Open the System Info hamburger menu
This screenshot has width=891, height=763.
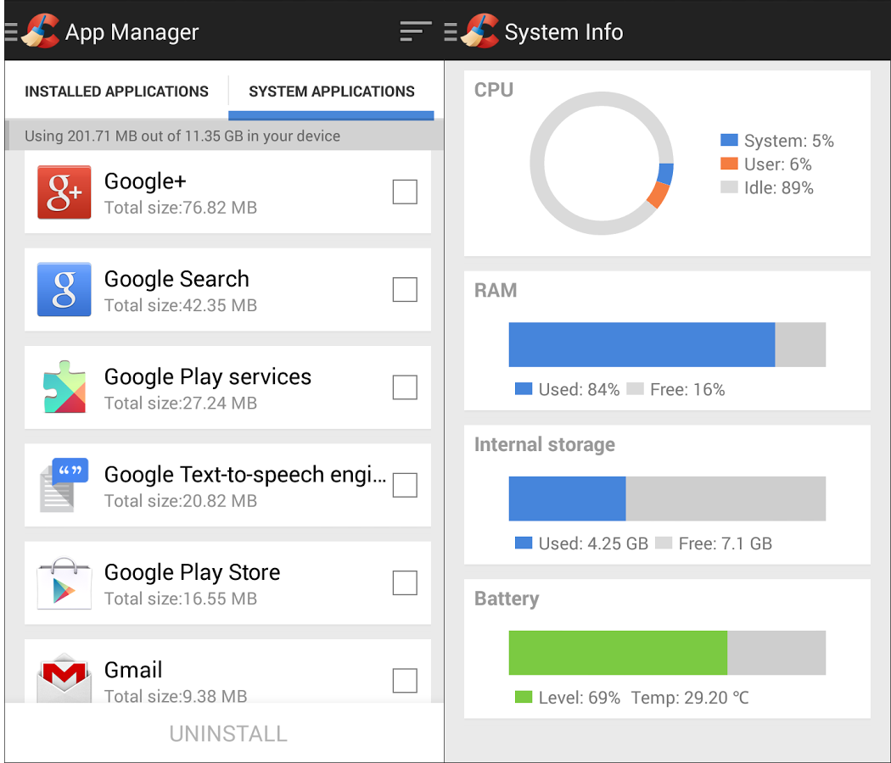450,32
